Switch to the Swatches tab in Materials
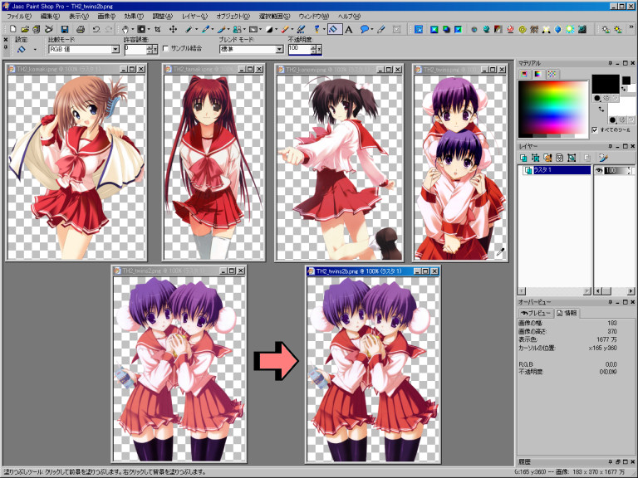The width and height of the screenshot is (638, 478). [x=552, y=74]
